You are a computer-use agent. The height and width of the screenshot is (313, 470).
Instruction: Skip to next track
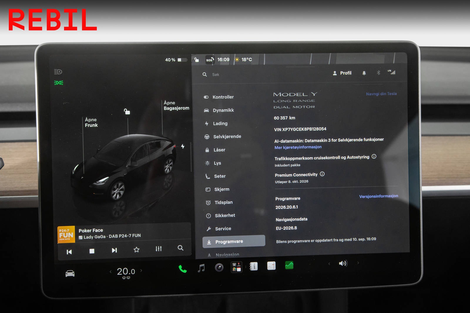(x=114, y=250)
